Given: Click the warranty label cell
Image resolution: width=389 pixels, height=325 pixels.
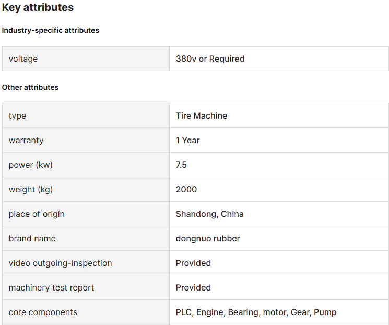Looking at the screenshot, I should pos(86,140).
